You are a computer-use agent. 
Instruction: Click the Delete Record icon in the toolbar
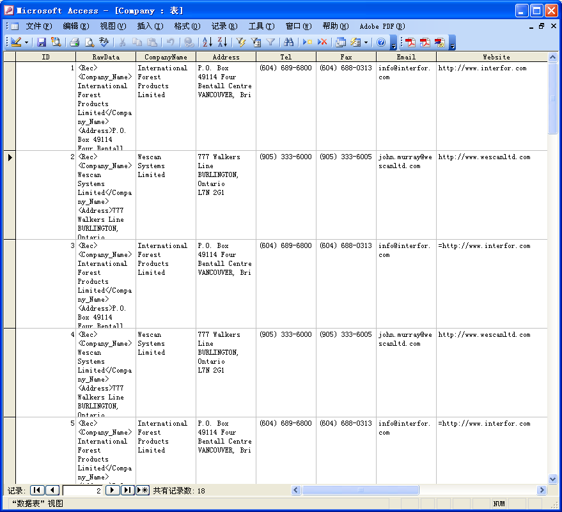coord(322,42)
